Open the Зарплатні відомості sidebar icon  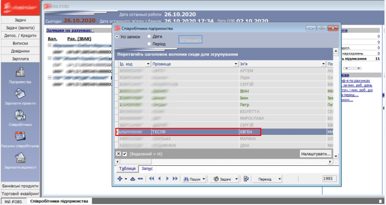click(20, 158)
